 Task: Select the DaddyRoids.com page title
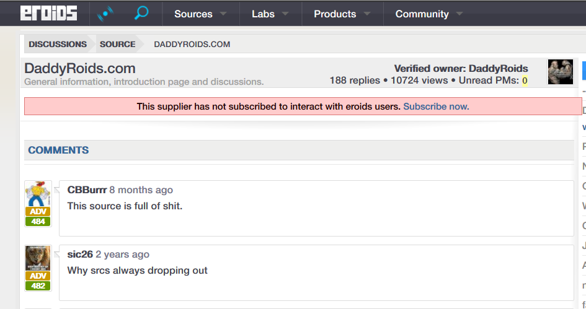pyautogui.click(x=80, y=68)
